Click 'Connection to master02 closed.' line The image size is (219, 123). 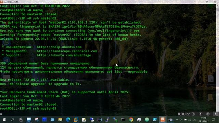29,104
